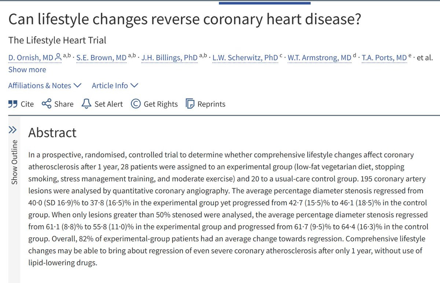Open author D. Ornish, MD link
440x283 pixels.
tap(31, 57)
